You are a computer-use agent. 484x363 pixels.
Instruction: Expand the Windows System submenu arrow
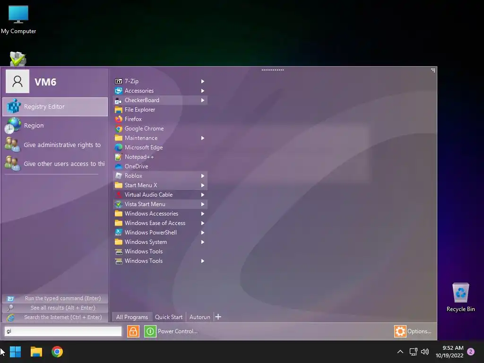[x=203, y=242]
